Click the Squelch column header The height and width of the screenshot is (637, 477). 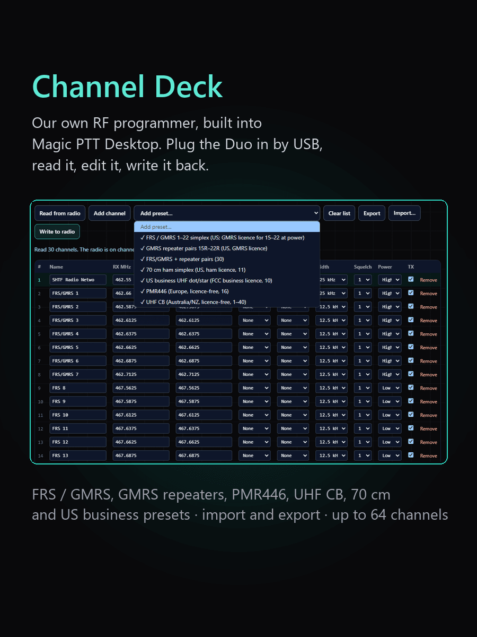tap(363, 267)
